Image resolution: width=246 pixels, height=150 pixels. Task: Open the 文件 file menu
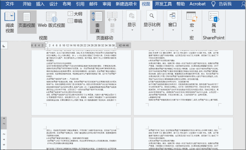click(x=10, y=4)
